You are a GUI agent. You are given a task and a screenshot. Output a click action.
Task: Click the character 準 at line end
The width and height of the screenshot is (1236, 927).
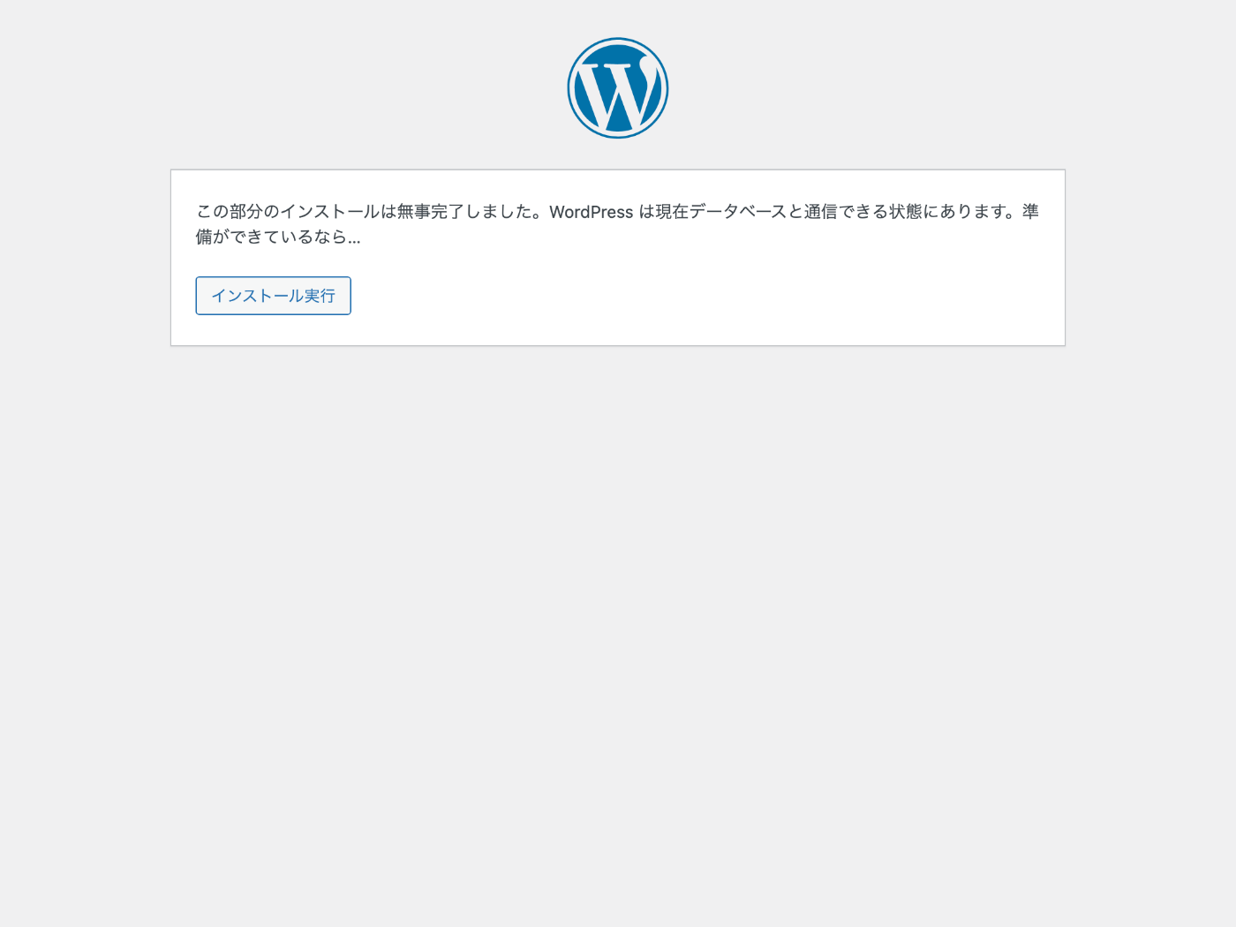coord(1030,212)
